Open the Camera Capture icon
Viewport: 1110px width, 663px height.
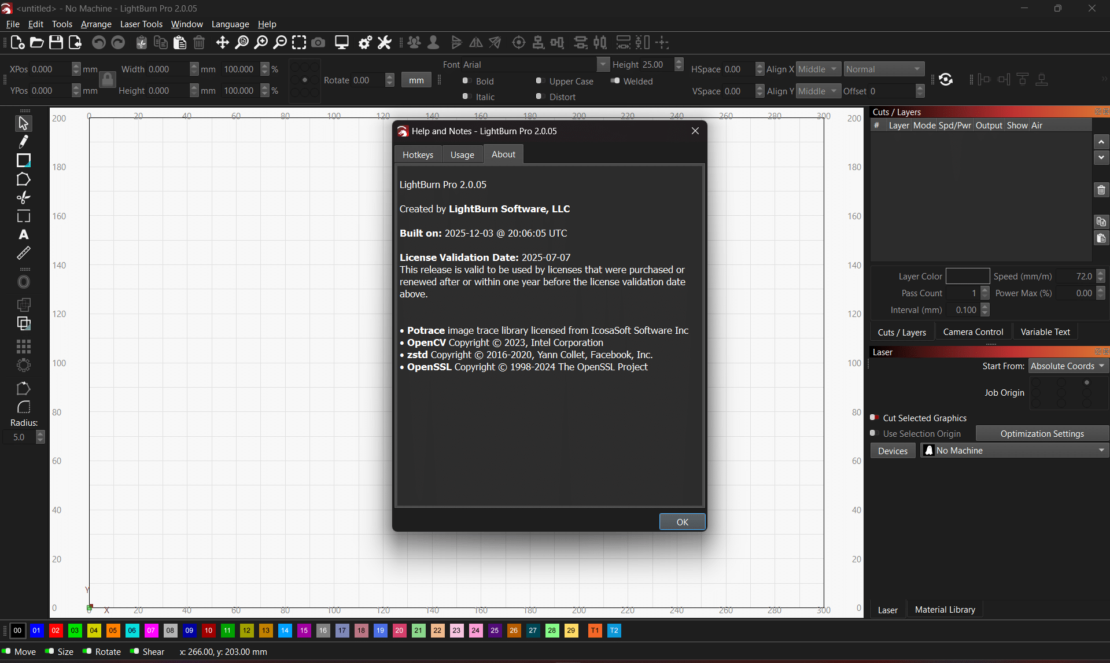click(x=318, y=43)
